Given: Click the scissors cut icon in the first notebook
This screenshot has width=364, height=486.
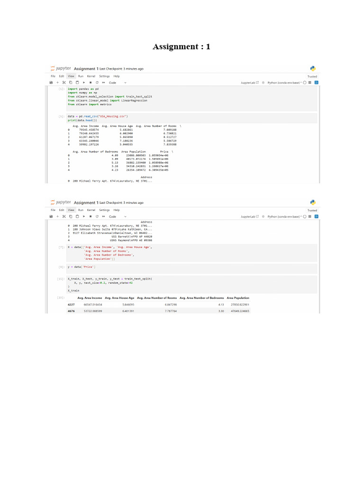Looking at the screenshot, I should (x=64, y=83).
